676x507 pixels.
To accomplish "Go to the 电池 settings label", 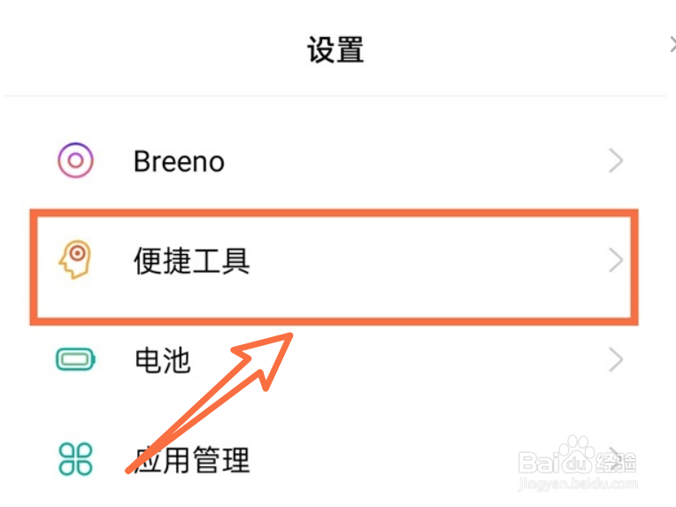I will (162, 360).
